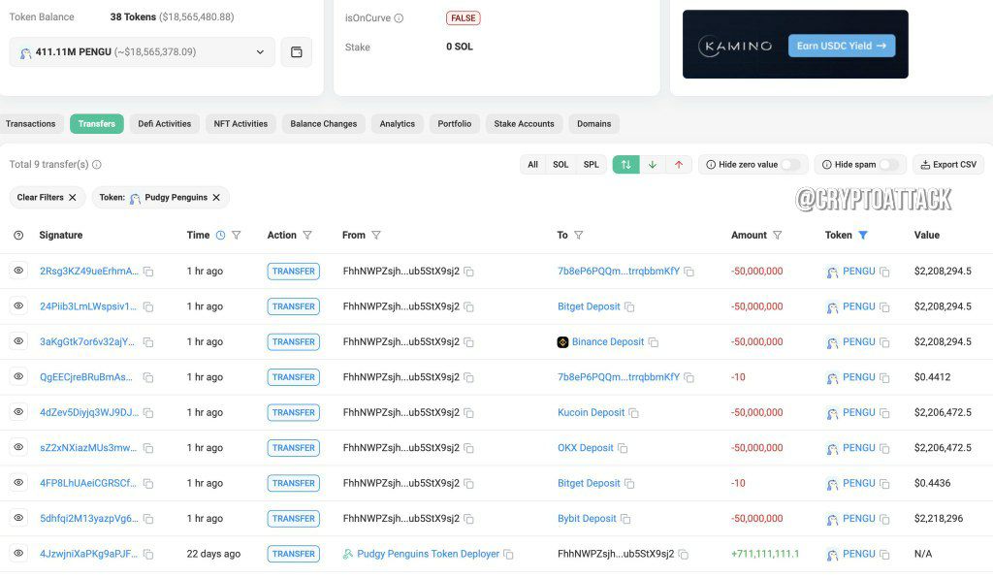Viewport: 993px width, 578px height.
Task: Copy the 24Piib3LmLWspsiv1 signature
Action: pyautogui.click(x=148, y=307)
